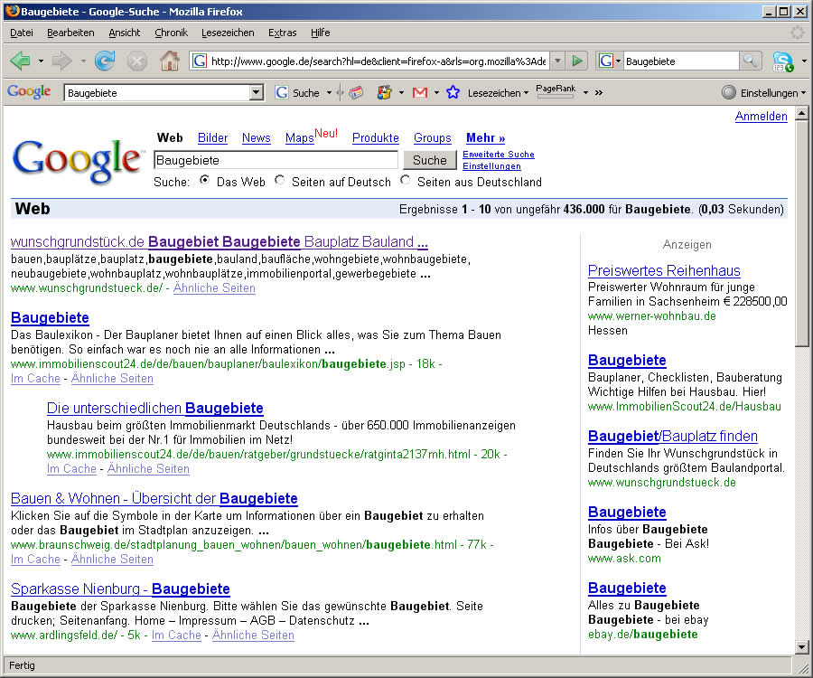813x678 pixels.
Task: Click the Firefox icon in the title bar
Action: tap(13, 11)
